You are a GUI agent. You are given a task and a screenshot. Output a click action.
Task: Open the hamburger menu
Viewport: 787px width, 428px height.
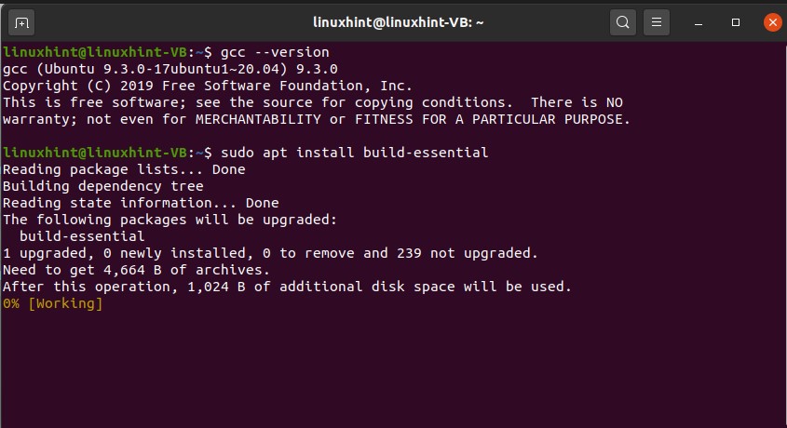658,21
